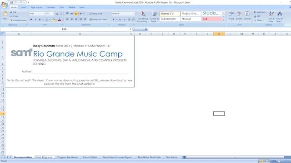Open the font size dropdown
This screenshot has height=163, width=291.
click(53, 14)
